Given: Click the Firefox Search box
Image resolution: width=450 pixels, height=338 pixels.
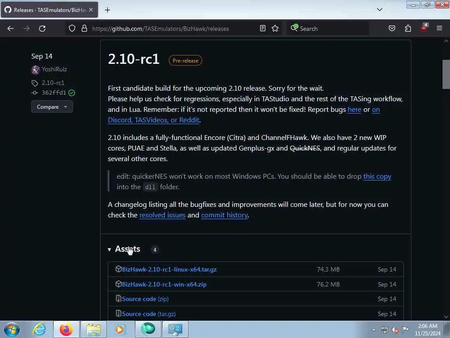Looking at the screenshot, I should (x=328, y=29).
